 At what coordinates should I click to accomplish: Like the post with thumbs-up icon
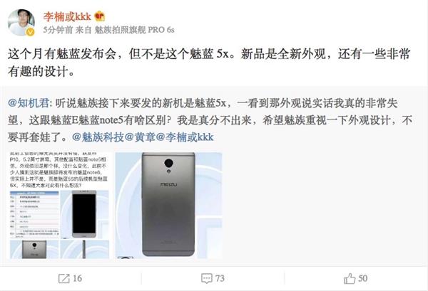pyautogui.click(x=350, y=278)
